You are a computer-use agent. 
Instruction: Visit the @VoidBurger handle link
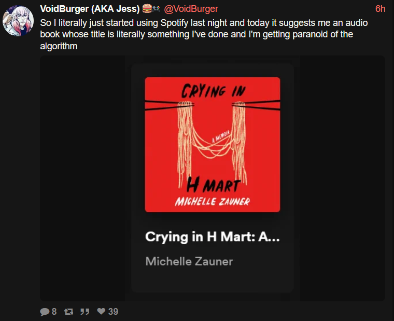tap(191, 9)
